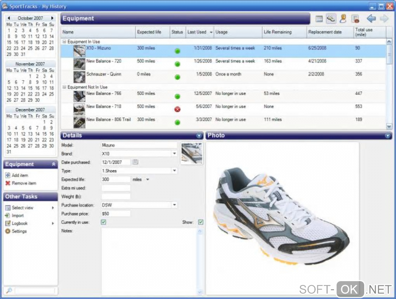
Task: Sort by the Replacement date column header
Action: tap(330, 32)
